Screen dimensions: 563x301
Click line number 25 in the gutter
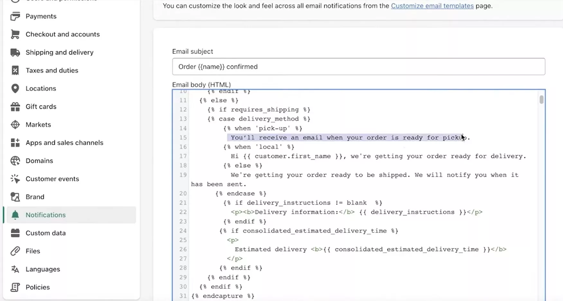183,240
